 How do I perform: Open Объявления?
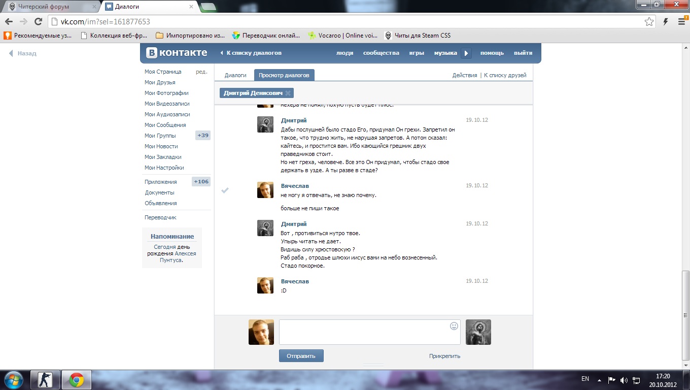161,203
